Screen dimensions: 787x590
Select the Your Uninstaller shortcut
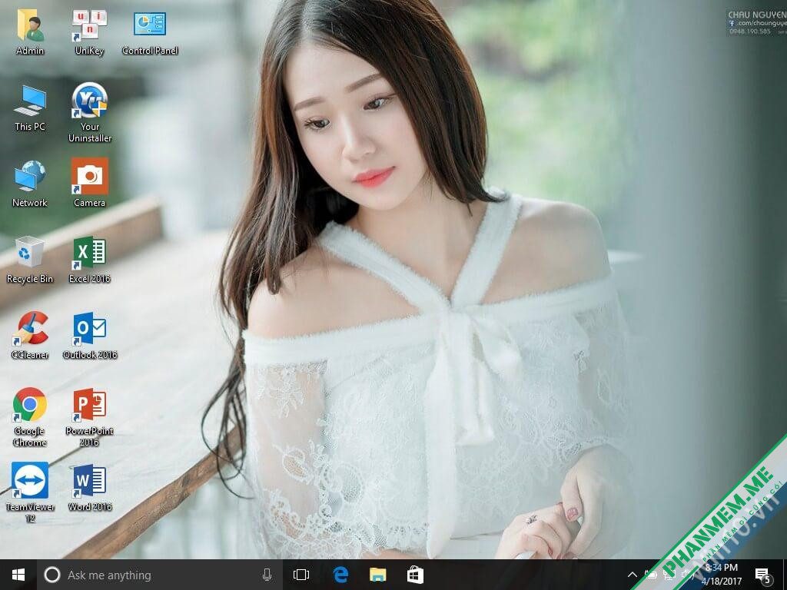point(90,113)
